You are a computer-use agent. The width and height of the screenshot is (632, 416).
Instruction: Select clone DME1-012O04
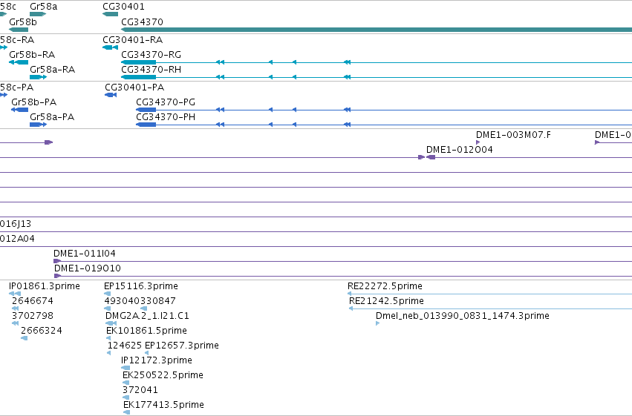tap(530, 157)
